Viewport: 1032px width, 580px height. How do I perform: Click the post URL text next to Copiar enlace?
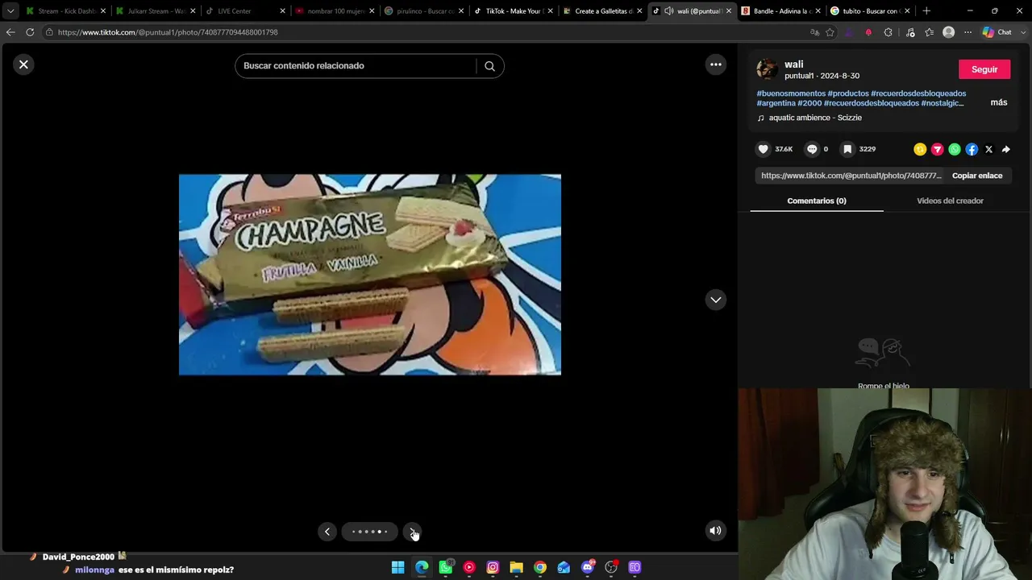pyautogui.click(x=851, y=176)
